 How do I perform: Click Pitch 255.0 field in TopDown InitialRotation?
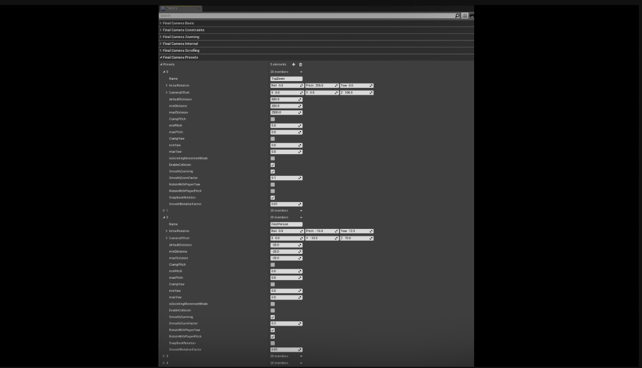point(322,85)
